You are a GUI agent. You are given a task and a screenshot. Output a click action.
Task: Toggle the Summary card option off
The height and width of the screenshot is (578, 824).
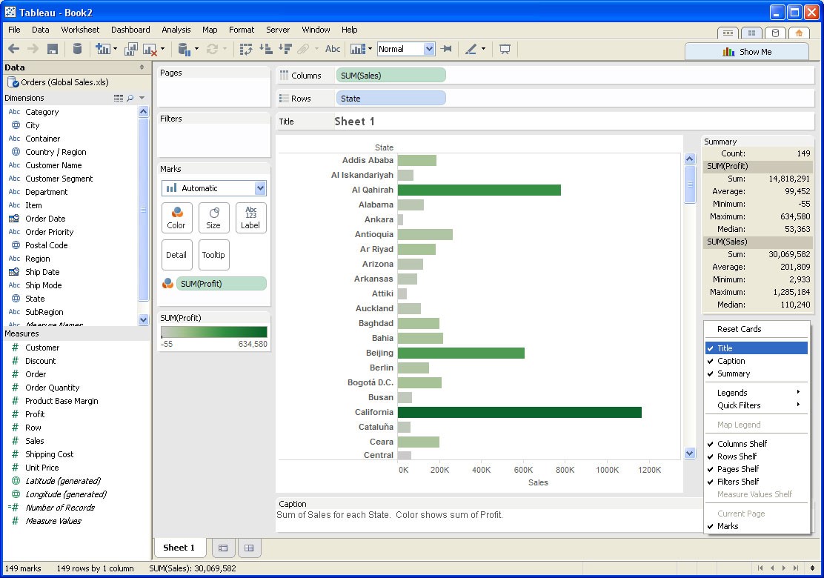[733, 373]
